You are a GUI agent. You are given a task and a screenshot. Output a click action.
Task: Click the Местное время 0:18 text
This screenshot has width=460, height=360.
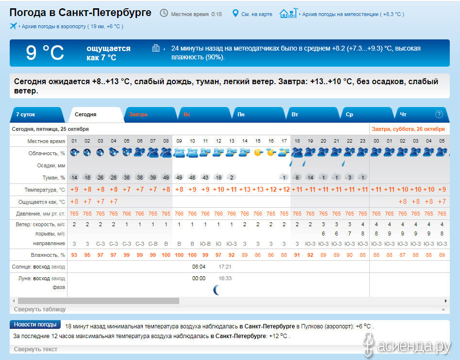tap(196, 14)
